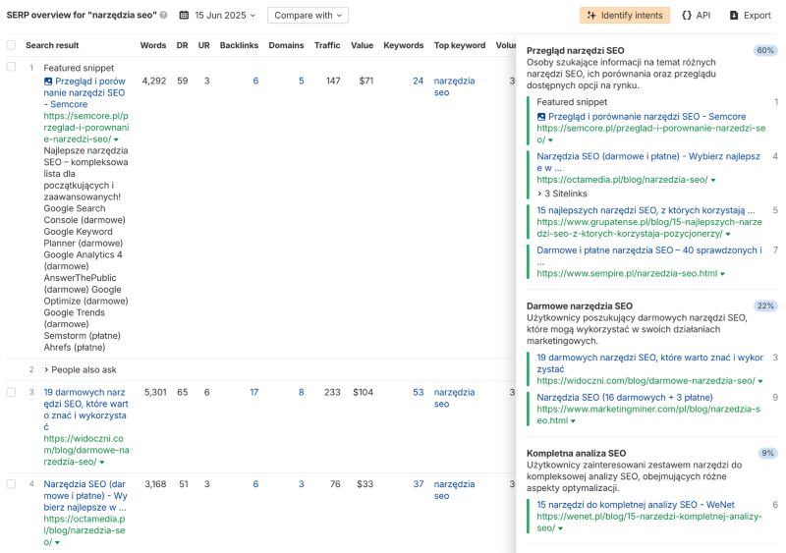Check the box for Narzędzia SEO (darmowe i płatne) row
This screenshot has width=786, height=553.
point(11,484)
